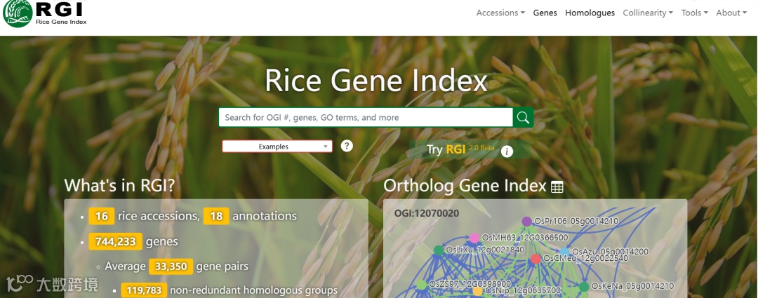Click the 33,350 gene pairs badge
The image size is (758, 298).
171,266
